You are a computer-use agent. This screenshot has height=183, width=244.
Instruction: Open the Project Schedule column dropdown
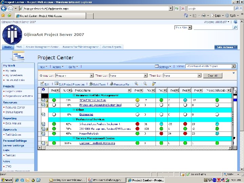point(229,90)
